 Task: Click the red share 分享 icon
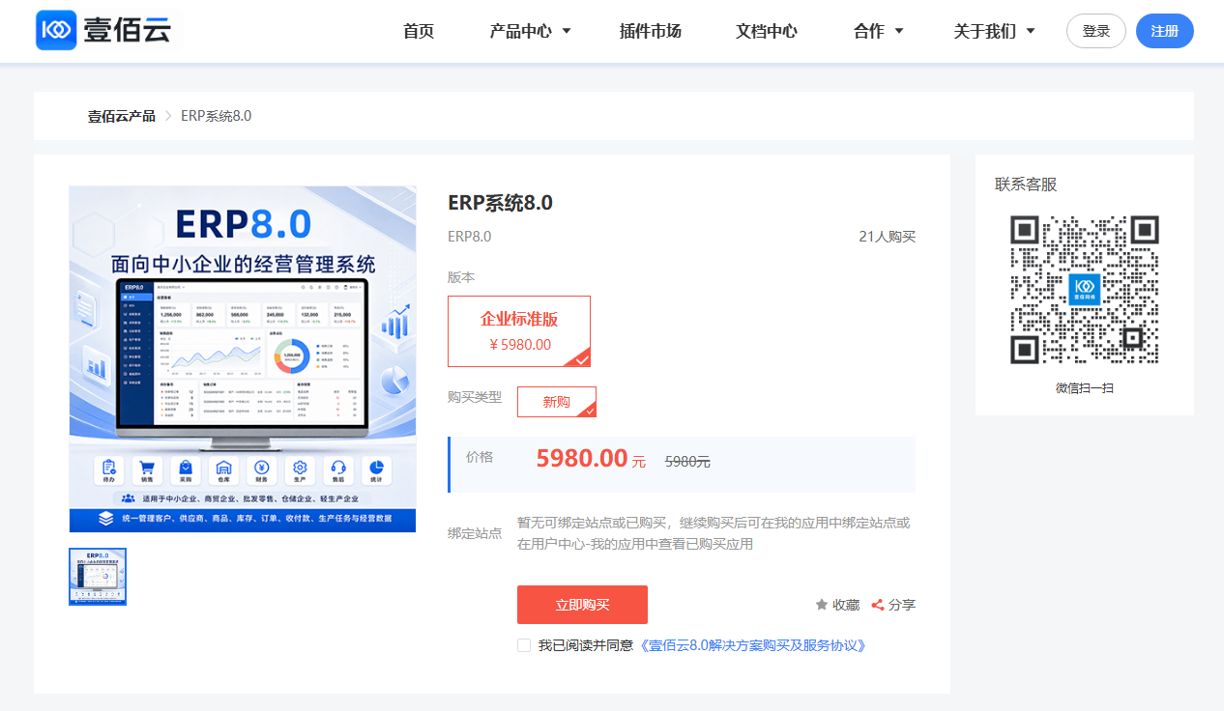point(878,605)
